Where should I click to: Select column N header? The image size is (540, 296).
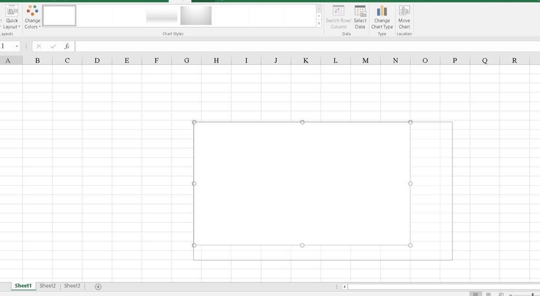coord(396,60)
